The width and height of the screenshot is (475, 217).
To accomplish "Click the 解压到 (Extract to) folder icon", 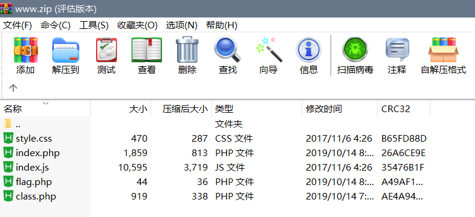I will tap(65, 50).
